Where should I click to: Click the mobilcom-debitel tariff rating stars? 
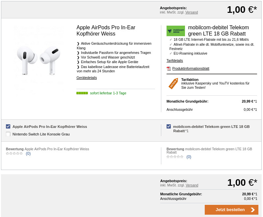[x=175, y=157]
